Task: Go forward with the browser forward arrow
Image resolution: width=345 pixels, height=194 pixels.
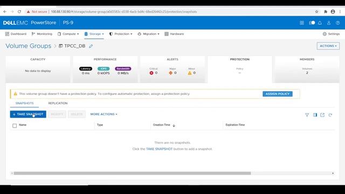Action: [x=12, y=12]
